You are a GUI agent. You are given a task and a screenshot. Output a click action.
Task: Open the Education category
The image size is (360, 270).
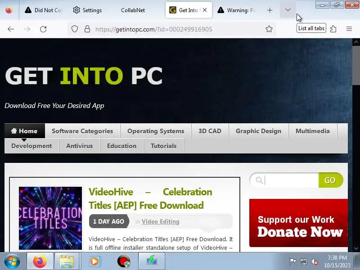pyautogui.click(x=121, y=146)
